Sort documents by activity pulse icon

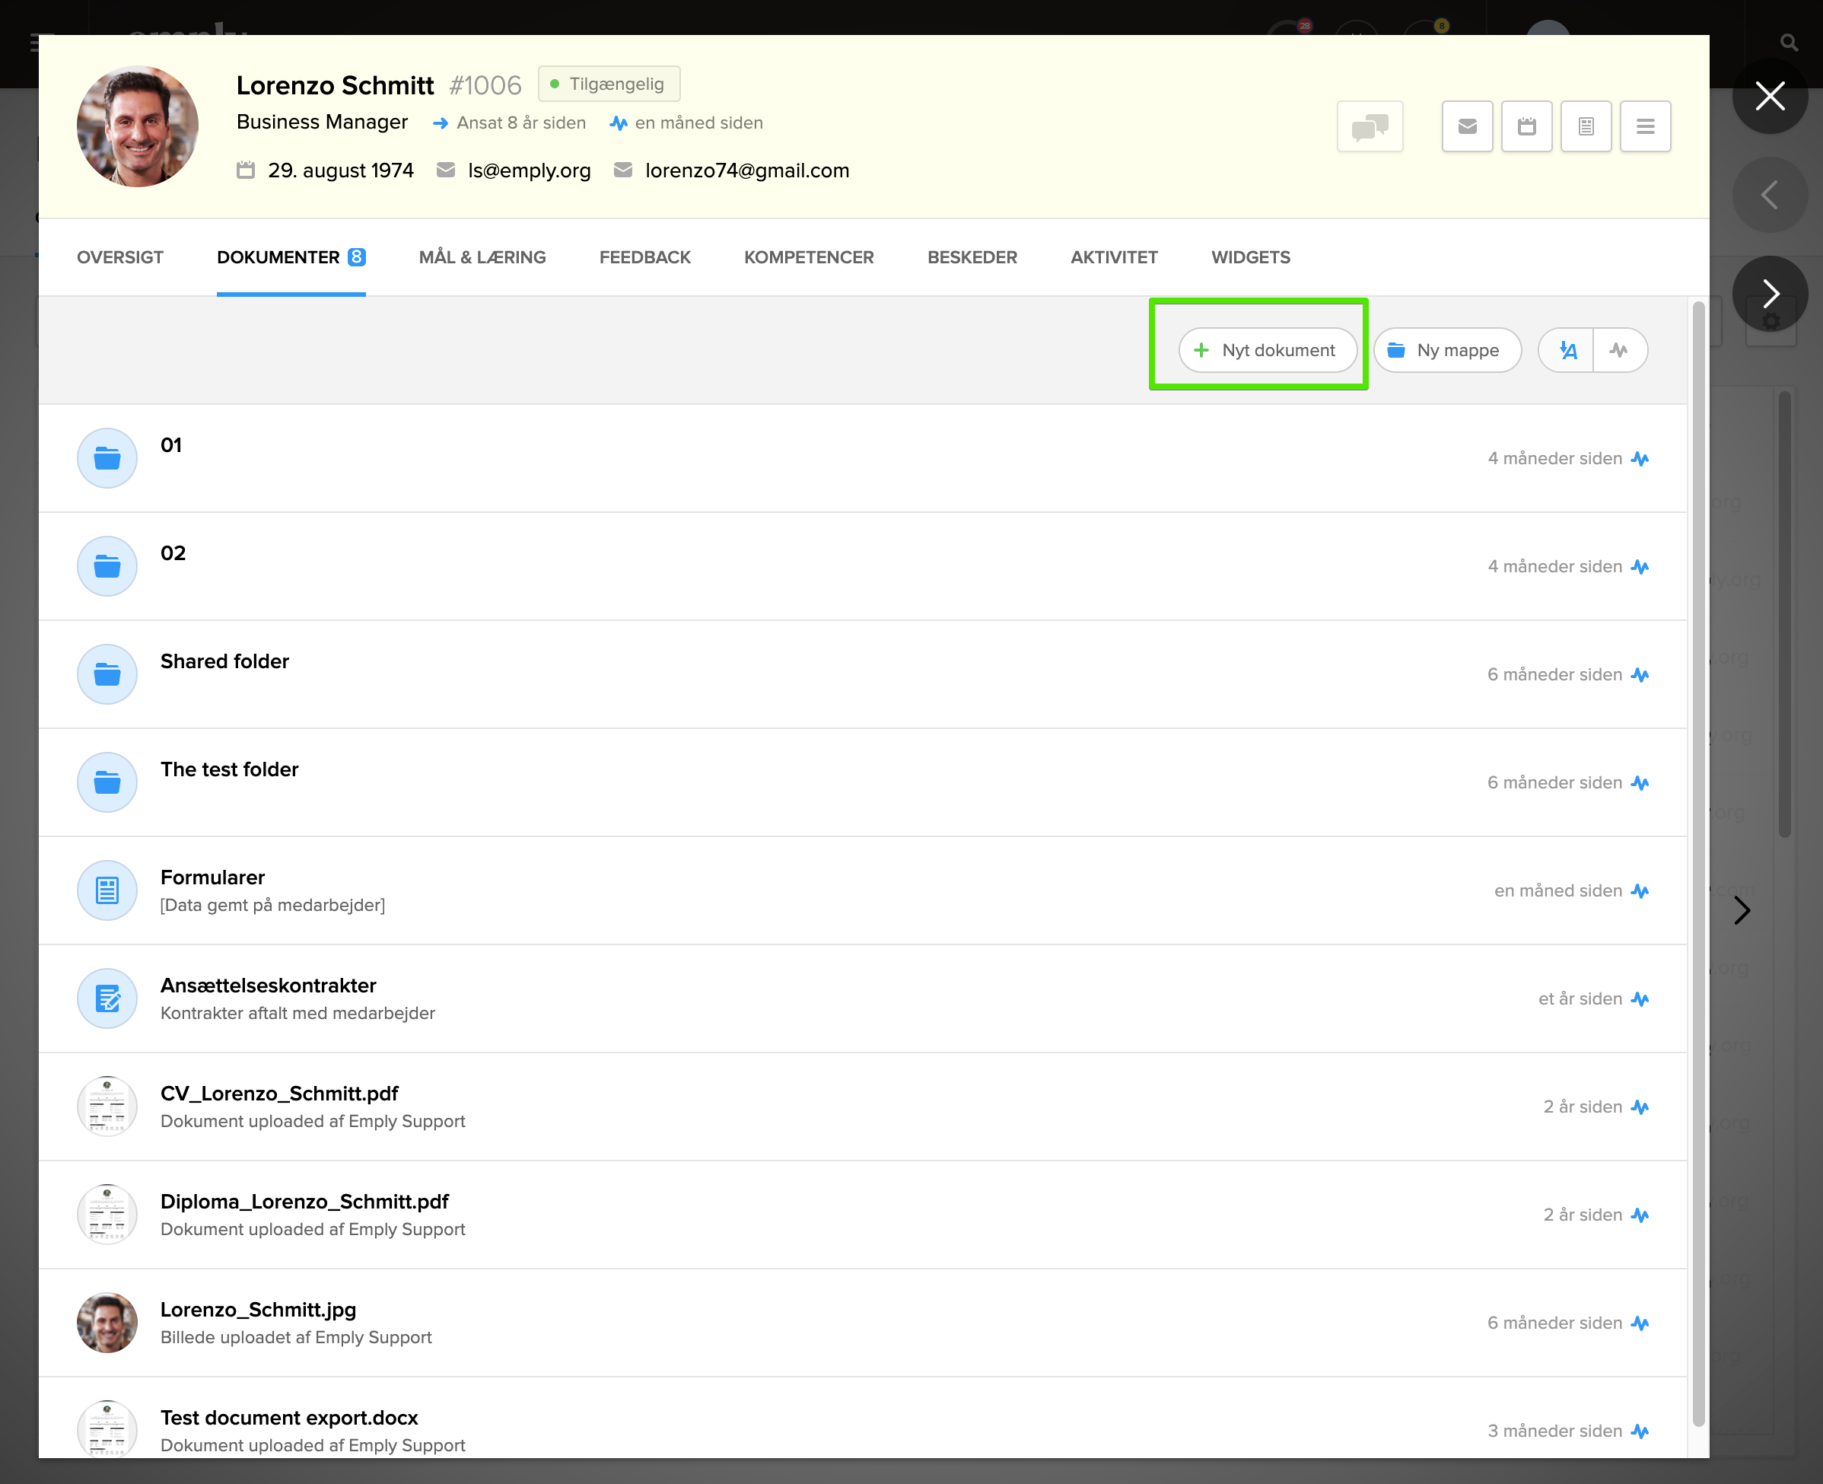pos(1619,351)
